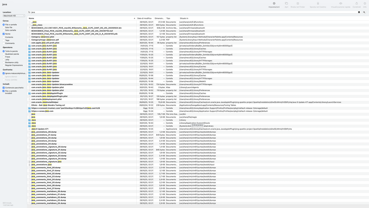Uncheck File e cartelle invisibili
This screenshot has width=369, height=208.
(3, 91)
